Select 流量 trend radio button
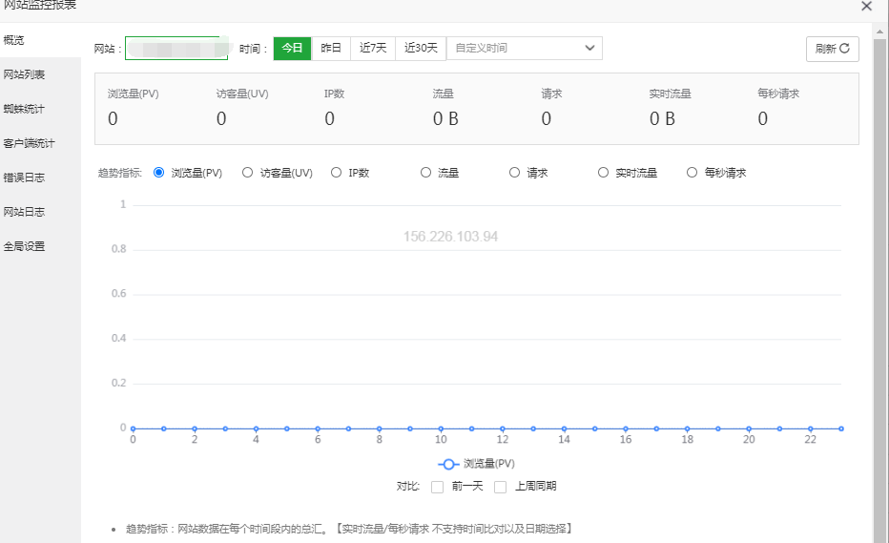Screen dimensions: 889x543 click(425, 173)
